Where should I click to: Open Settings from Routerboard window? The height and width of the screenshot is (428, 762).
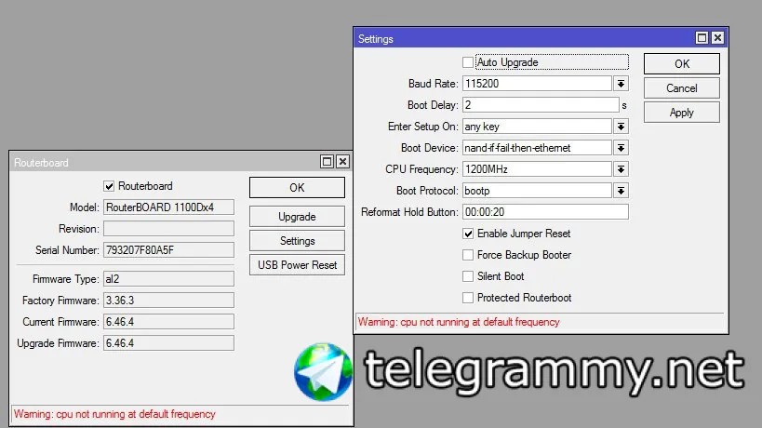click(297, 241)
